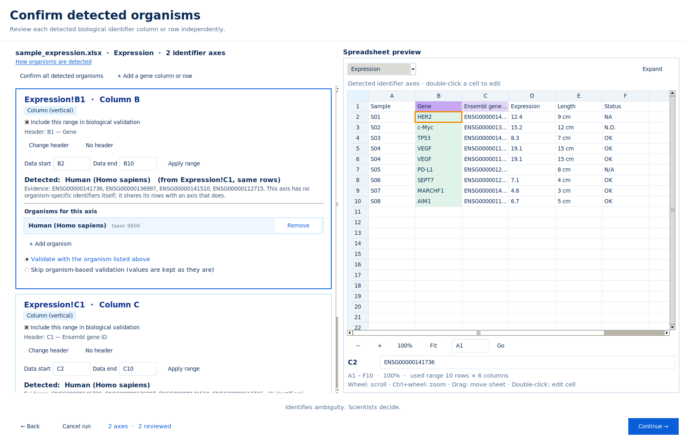Click spreadsheet horizontal scrollbar right arrow
This screenshot has width=686, height=438.
pyautogui.click(x=666, y=333)
